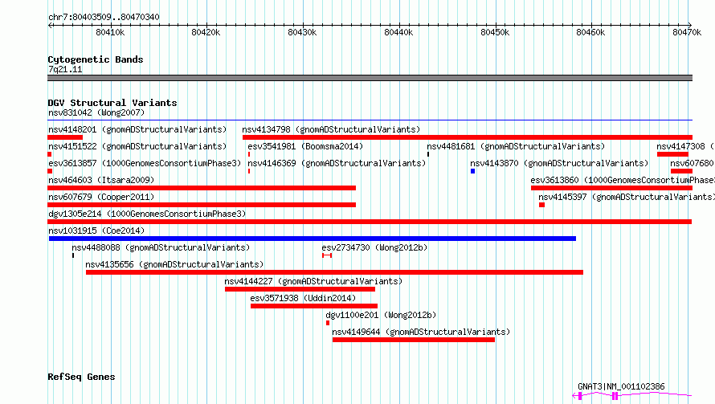Open dgv1305e214 1000Genomes variant label

coord(147,214)
